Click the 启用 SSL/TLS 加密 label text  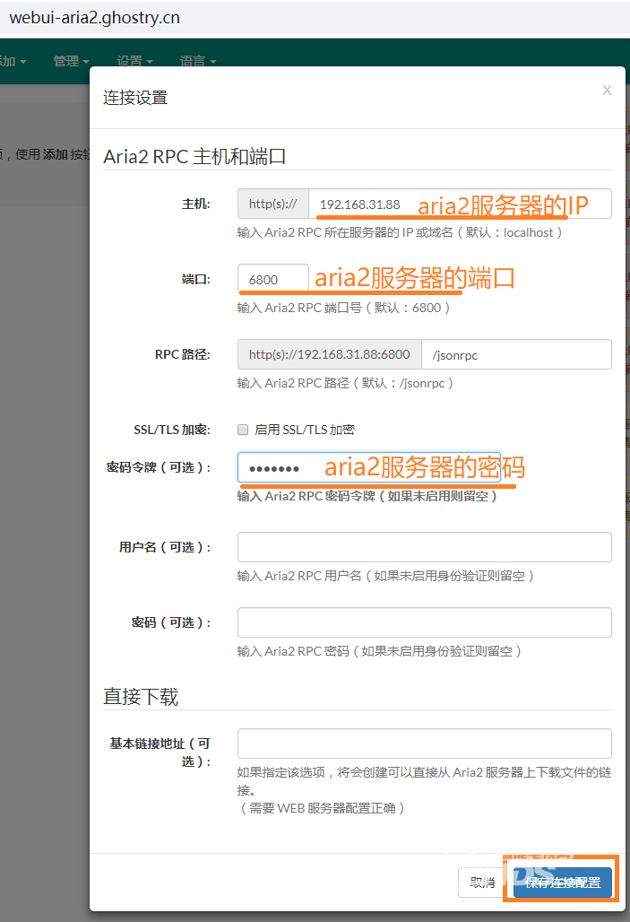pyautogui.click(x=305, y=430)
